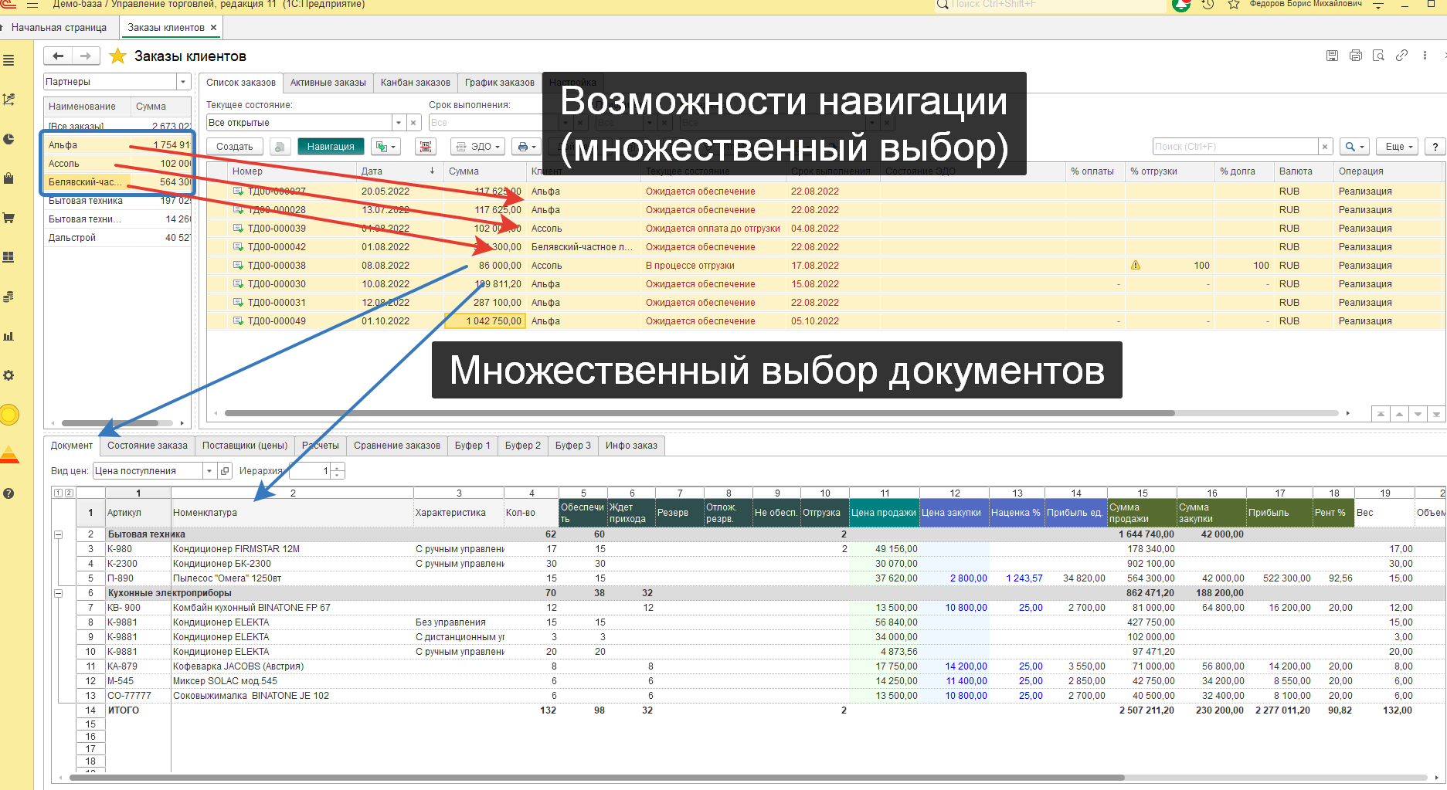Collapse the Кухонные электроприборы group
Image resolution: width=1447 pixels, height=790 pixels.
58,593
